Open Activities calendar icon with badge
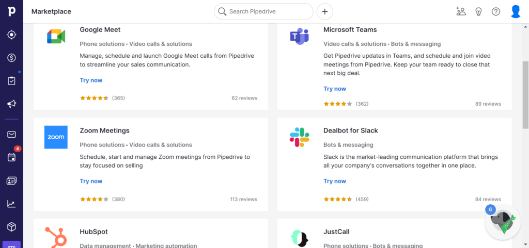This screenshot has height=248, width=529. click(11, 157)
